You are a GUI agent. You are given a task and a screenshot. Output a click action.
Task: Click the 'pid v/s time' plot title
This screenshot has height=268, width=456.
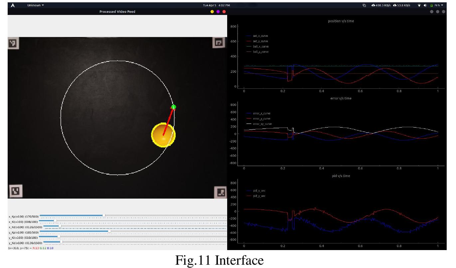(x=341, y=176)
